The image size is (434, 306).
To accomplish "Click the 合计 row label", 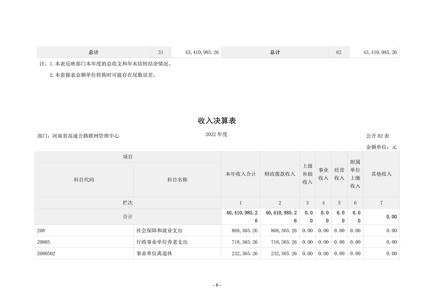I will coord(128,217).
